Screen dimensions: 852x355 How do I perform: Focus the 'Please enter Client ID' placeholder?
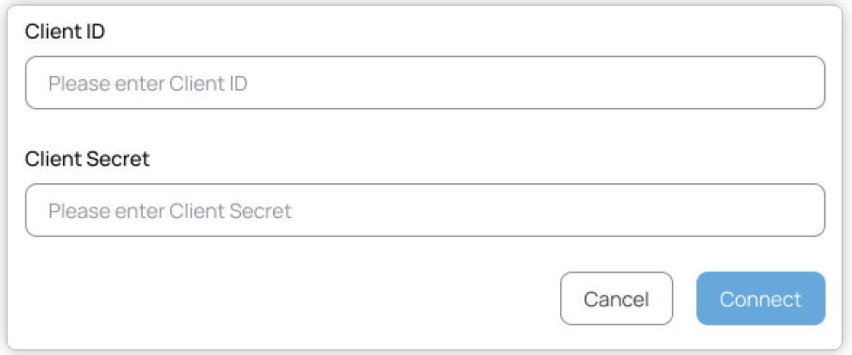point(148,84)
